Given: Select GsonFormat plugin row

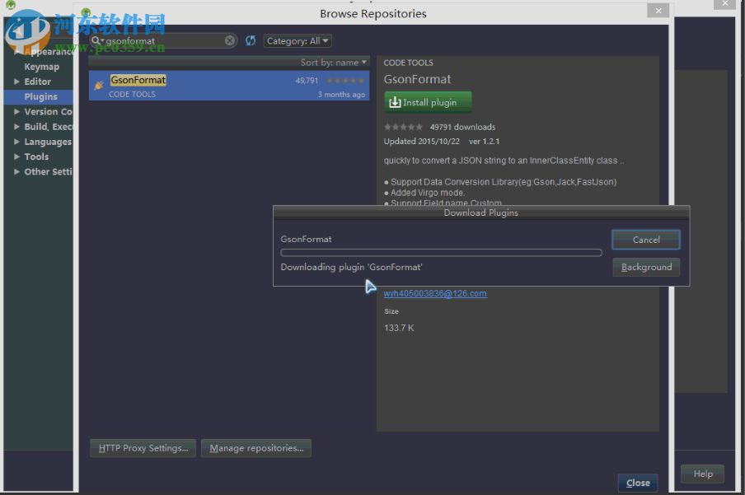Looking at the screenshot, I should point(229,86).
